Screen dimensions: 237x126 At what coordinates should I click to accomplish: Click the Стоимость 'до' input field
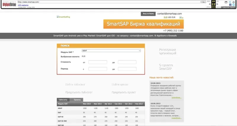pyautogui.click(x=127, y=62)
